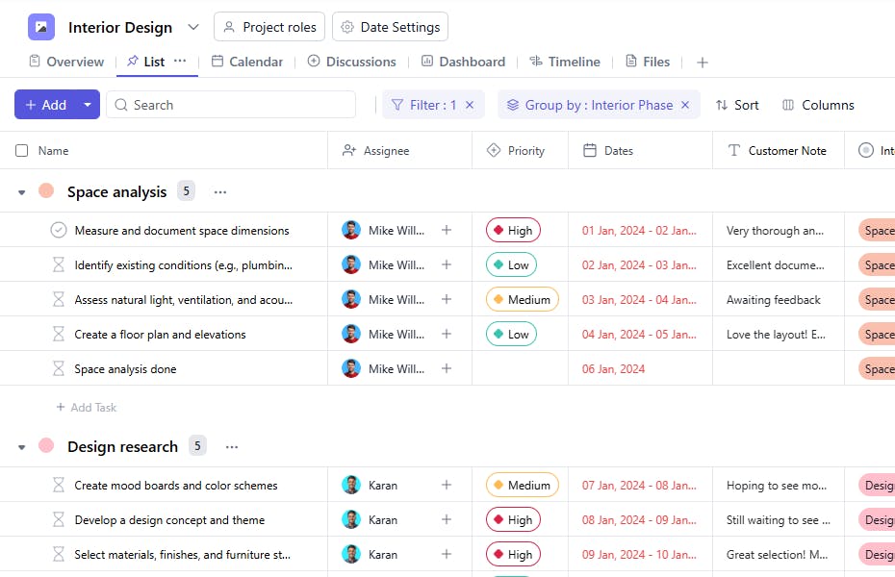Add assignee to Space analysis done task

coord(446,368)
